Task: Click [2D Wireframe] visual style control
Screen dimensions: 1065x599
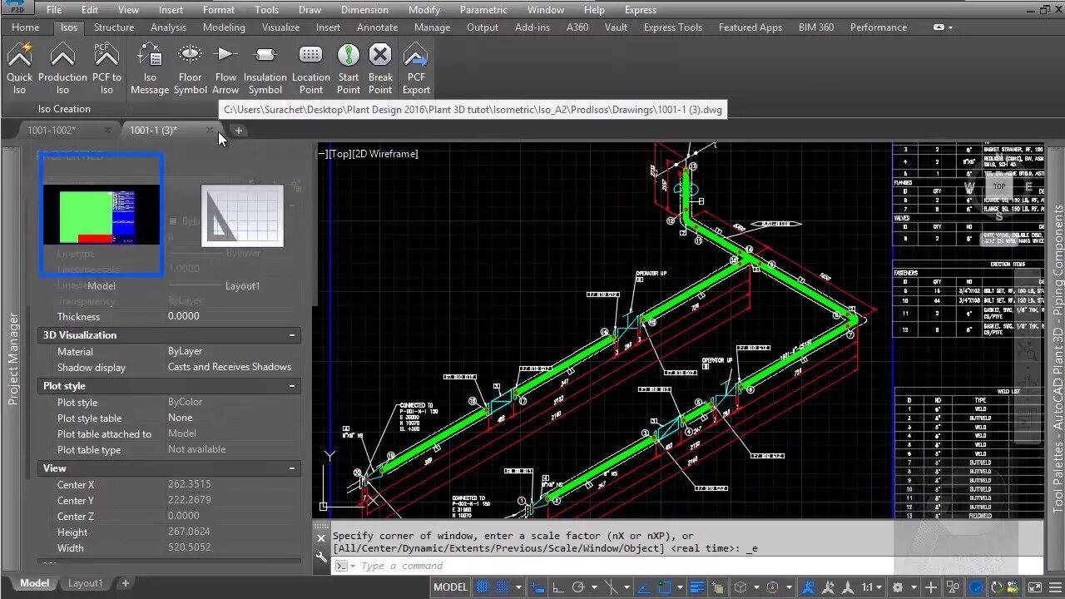Action: click(x=385, y=154)
